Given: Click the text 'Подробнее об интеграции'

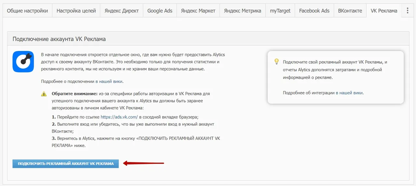Looking at the screenshot, I should pos(309,93).
